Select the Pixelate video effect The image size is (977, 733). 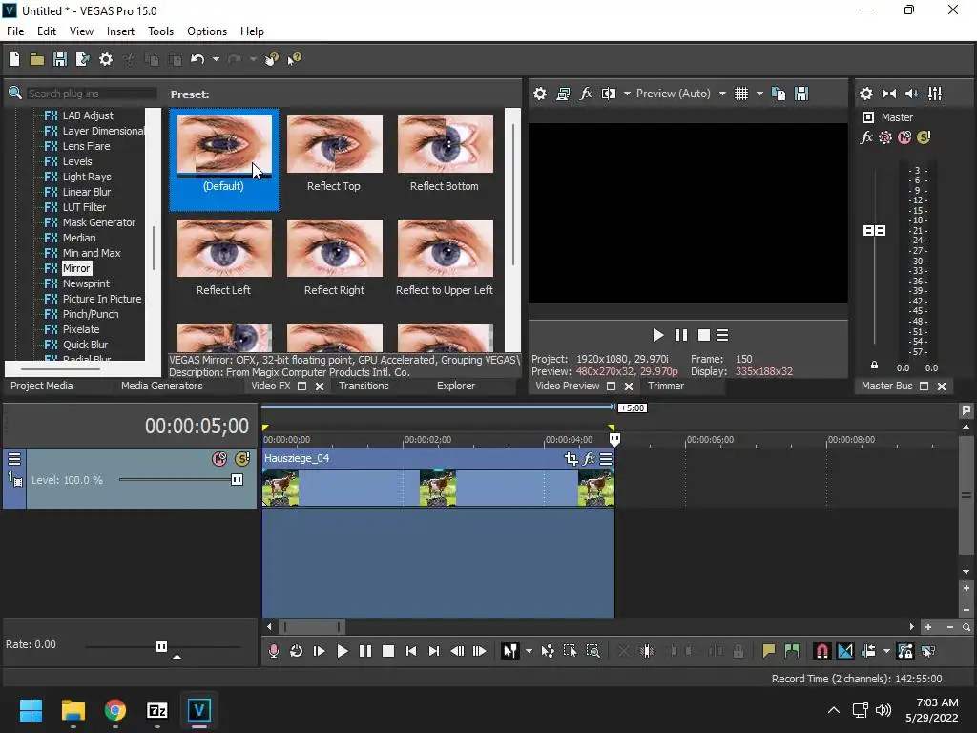81,329
